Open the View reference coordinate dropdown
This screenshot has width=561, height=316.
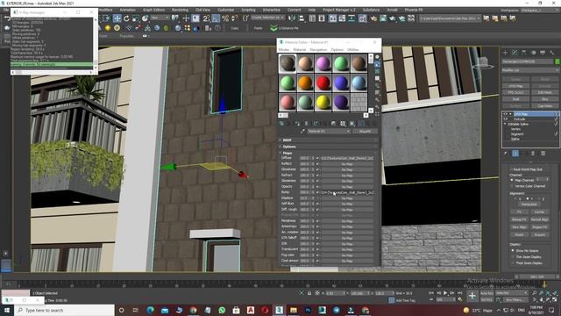[x=160, y=18]
